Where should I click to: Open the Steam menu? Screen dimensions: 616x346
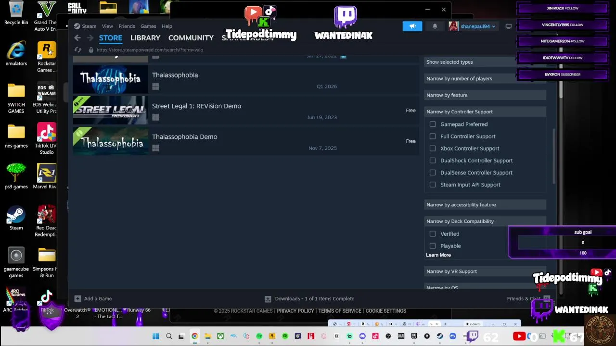coord(89,26)
